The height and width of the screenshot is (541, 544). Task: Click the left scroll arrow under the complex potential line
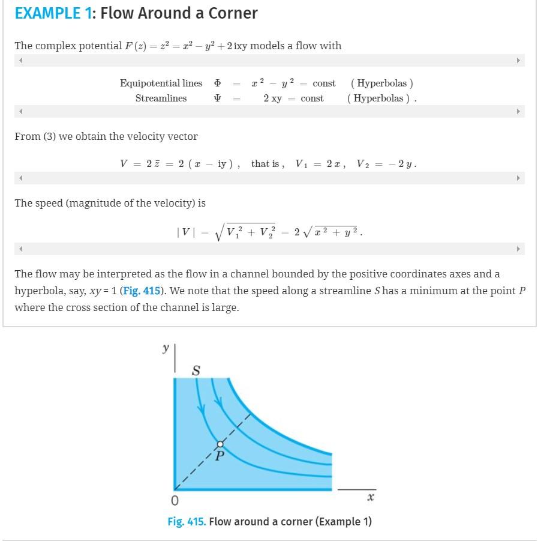20,60
